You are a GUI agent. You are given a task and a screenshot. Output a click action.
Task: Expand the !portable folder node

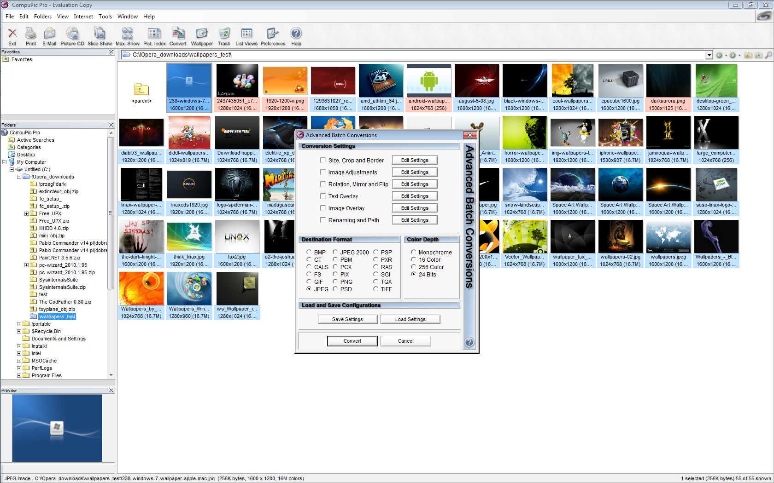19,324
